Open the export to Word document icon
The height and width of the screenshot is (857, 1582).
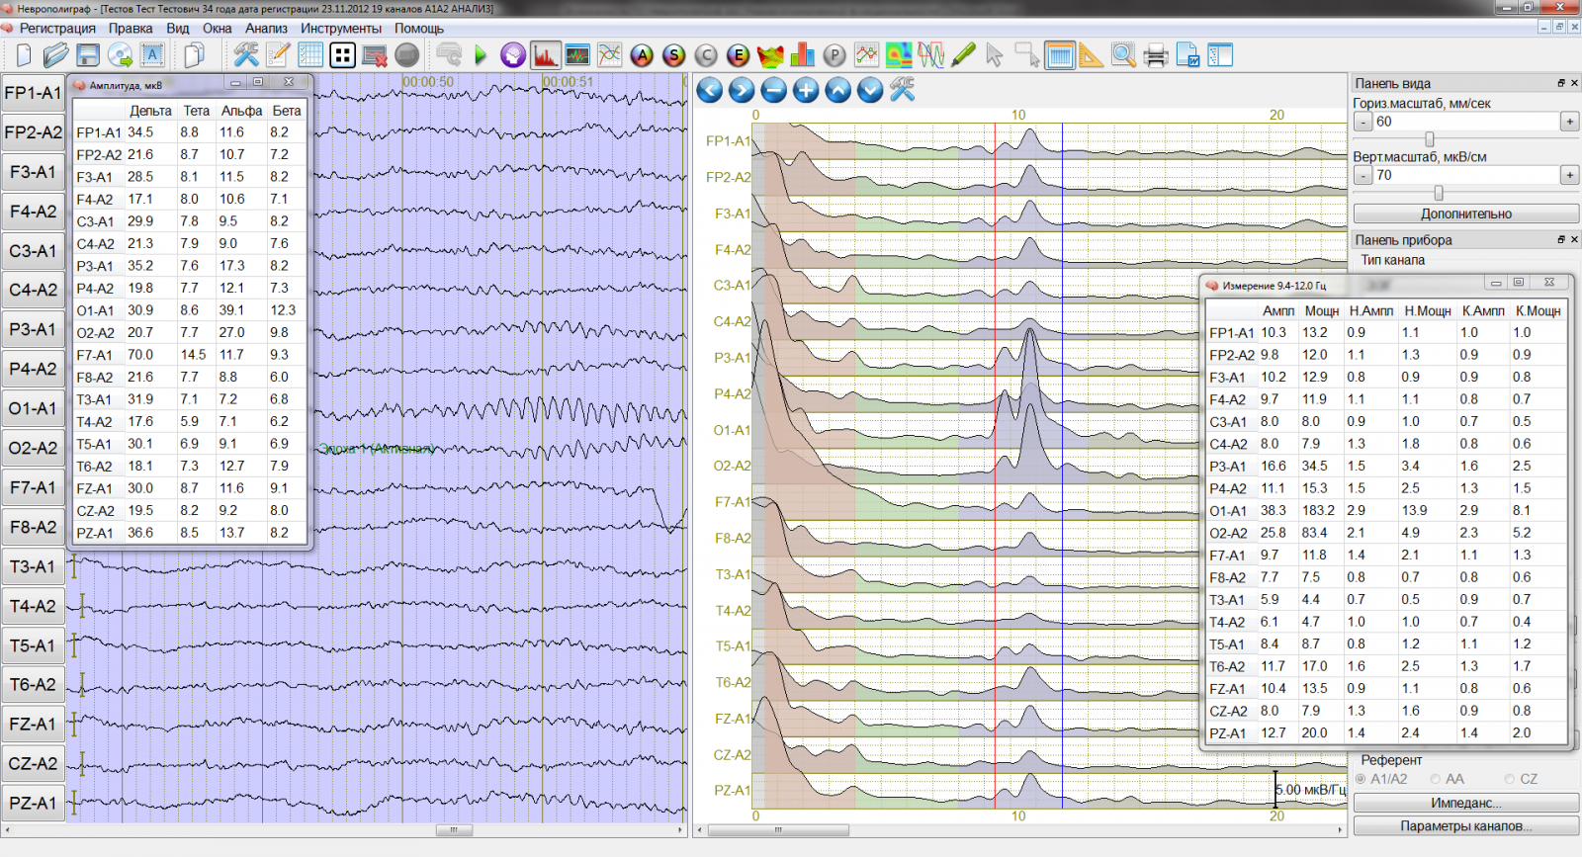click(x=1187, y=55)
